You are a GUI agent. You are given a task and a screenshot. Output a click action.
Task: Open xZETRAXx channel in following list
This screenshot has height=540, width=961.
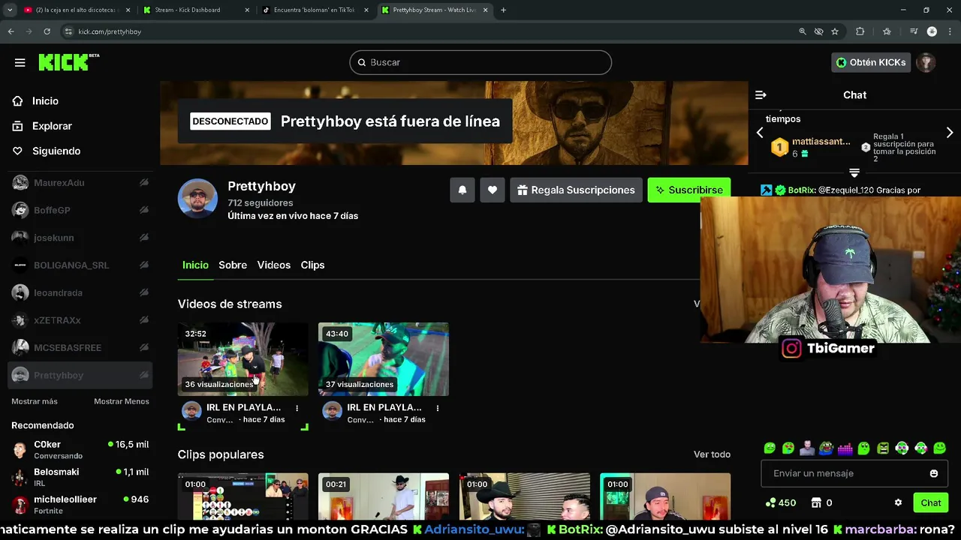(80, 320)
